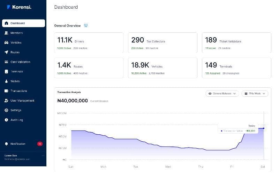The width and height of the screenshot is (279, 174).
Task: Click the Card Validation card icon
Action: pyautogui.click(x=6, y=62)
